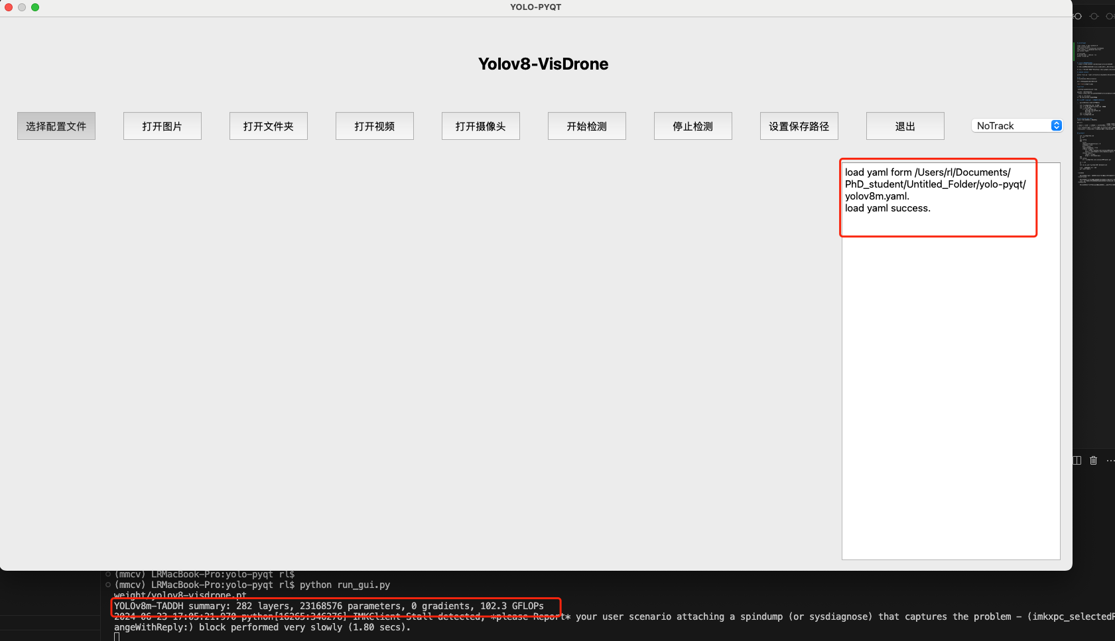Image resolution: width=1115 pixels, height=641 pixels.
Task: Begin detection with 开始检测
Action: tap(587, 126)
